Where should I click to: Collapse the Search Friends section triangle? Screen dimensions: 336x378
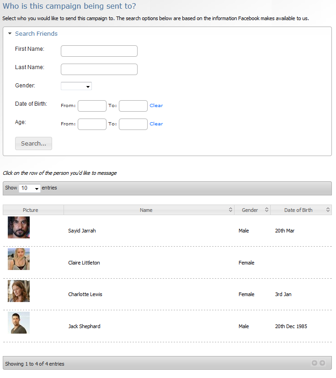tap(10, 33)
